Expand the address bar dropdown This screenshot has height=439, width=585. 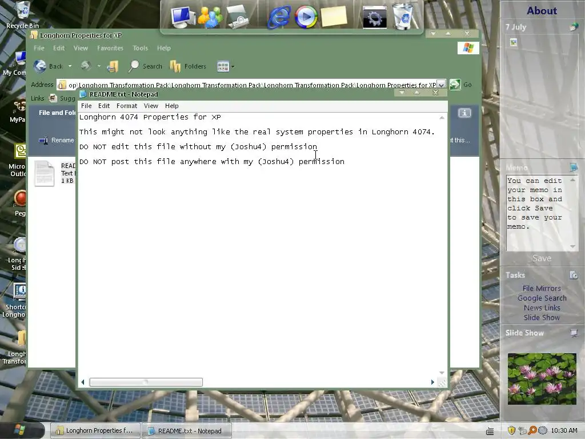click(x=441, y=85)
